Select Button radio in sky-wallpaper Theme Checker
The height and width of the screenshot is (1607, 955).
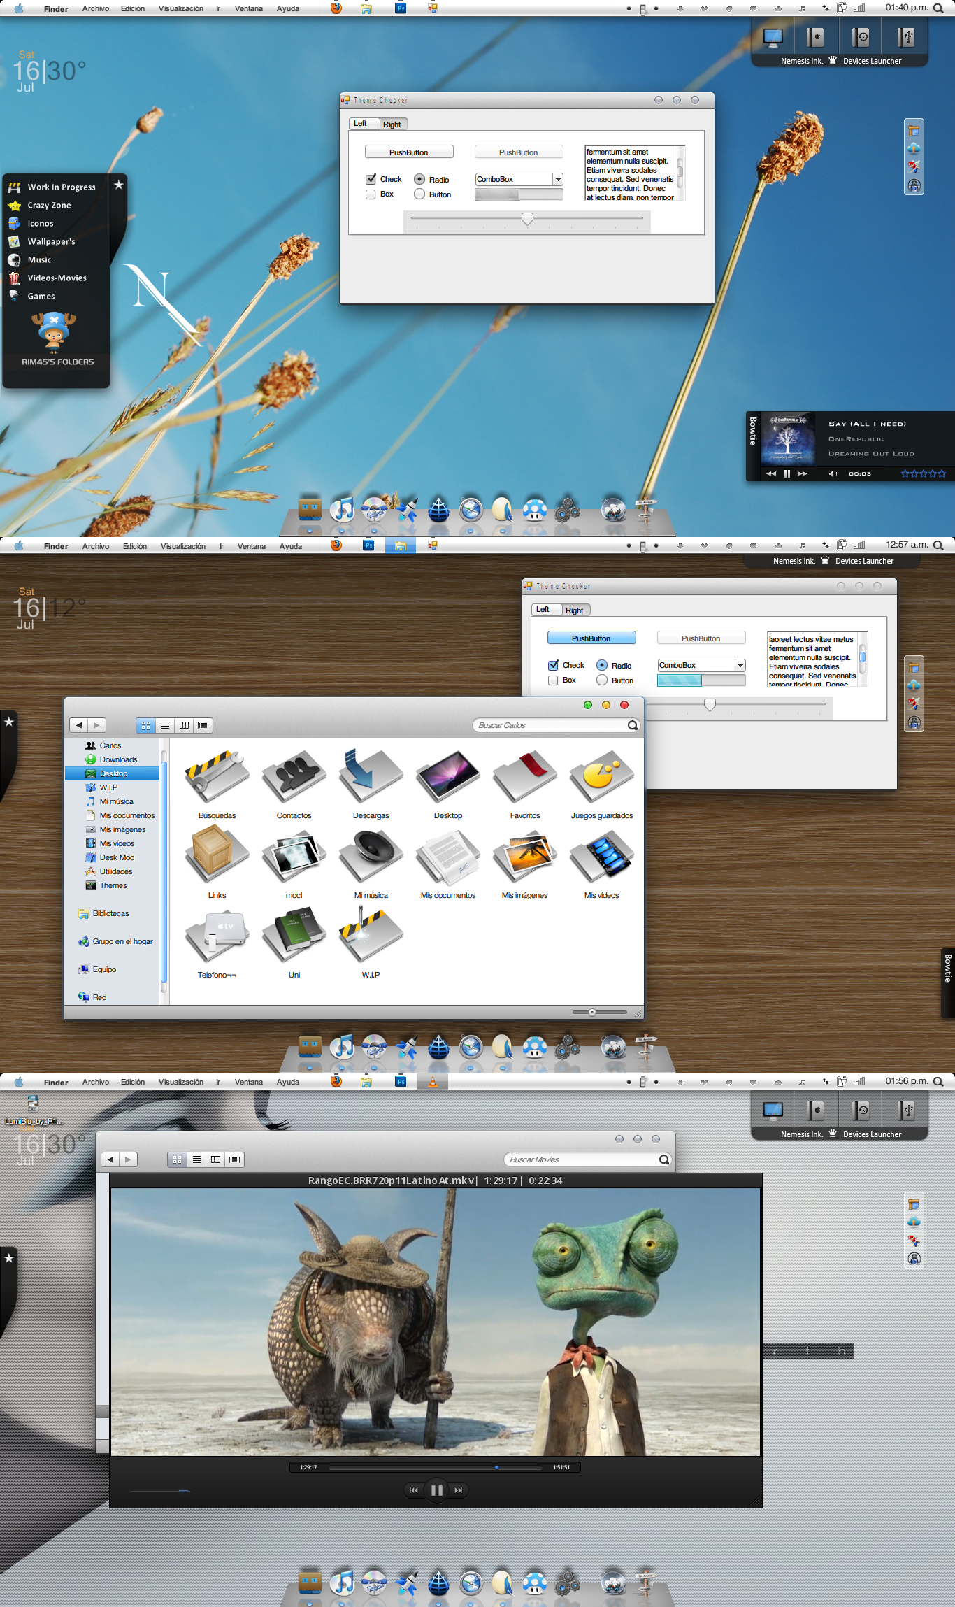click(x=419, y=194)
